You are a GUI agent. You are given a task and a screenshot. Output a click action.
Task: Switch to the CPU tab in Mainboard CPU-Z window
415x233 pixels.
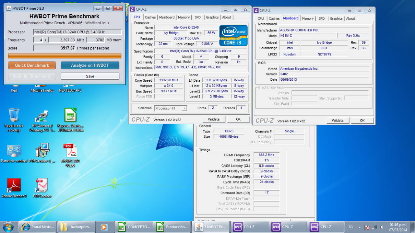click(261, 18)
